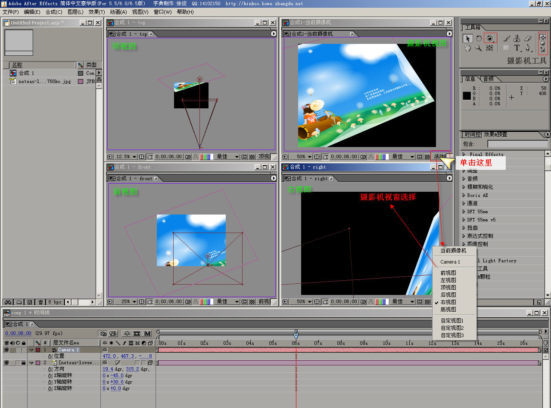The width and height of the screenshot is (551, 408).
Task: Toggle visibility eye of the neteas layer
Action: click(6, 363)
